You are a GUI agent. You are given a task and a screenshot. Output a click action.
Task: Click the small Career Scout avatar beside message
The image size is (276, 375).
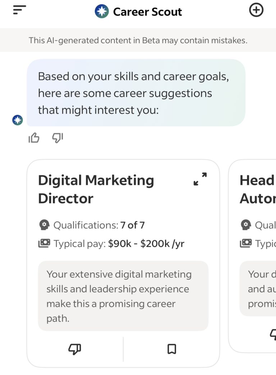tap(17, 120)
